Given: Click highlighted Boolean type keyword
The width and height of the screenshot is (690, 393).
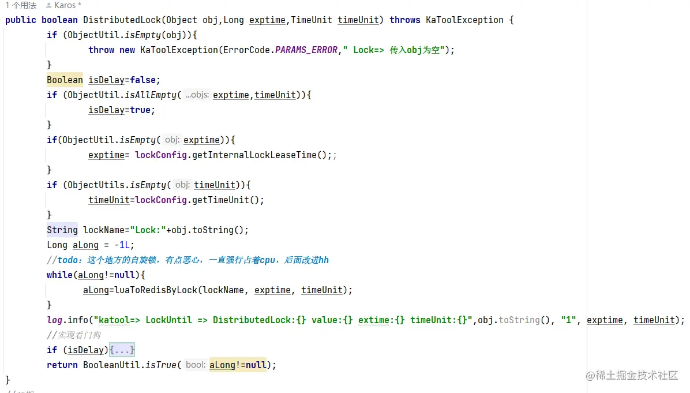Looking at the screenshot, I should click(65, 80).
